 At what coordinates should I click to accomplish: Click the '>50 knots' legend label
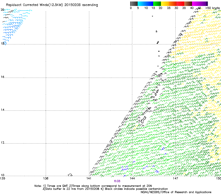(212, 8)
